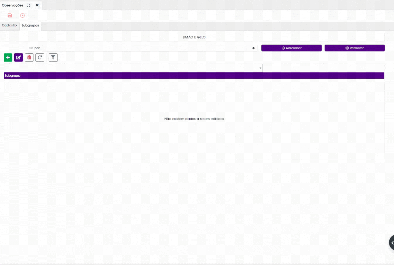
Task: Close the Observações tab
Action: [x=37, y=5]
